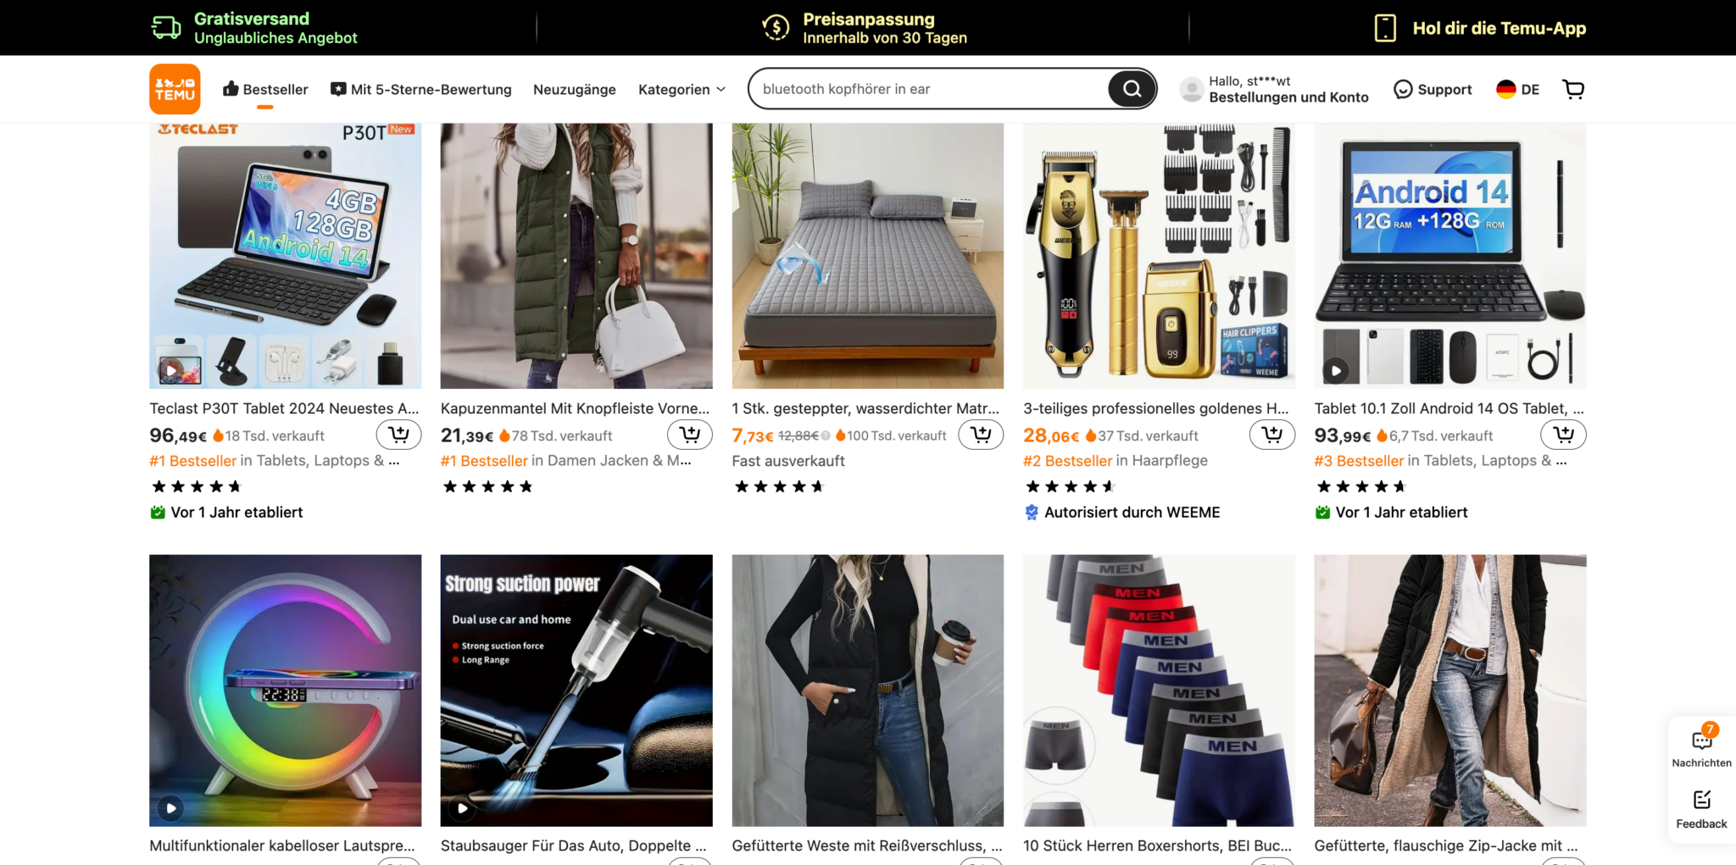Image resolution: width=1736 pixels, height=865 pixels.
Task: Select the Bestseller tab
Action: click(x=265, y=89)
